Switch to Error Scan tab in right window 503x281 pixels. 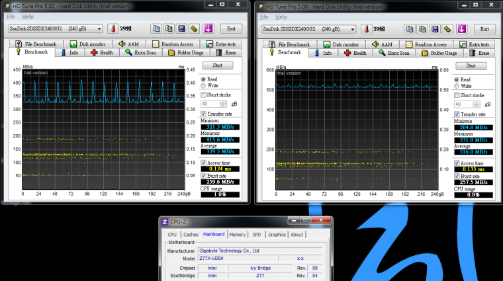[394, 53]
